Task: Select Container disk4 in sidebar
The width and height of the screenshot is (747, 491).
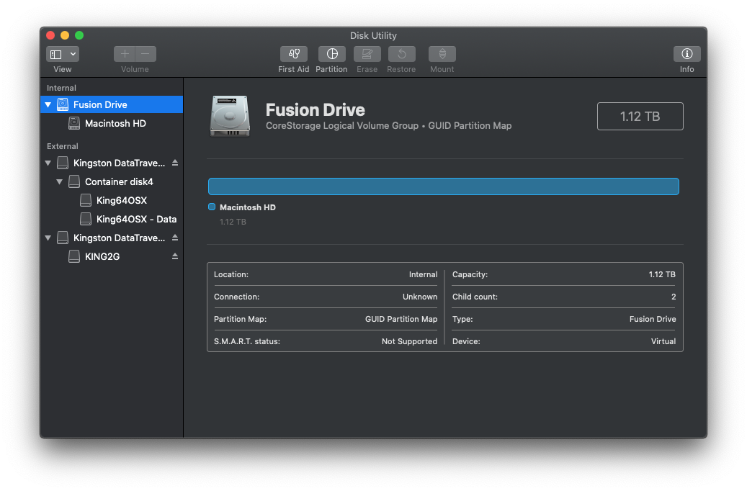Action: [112, 182]
